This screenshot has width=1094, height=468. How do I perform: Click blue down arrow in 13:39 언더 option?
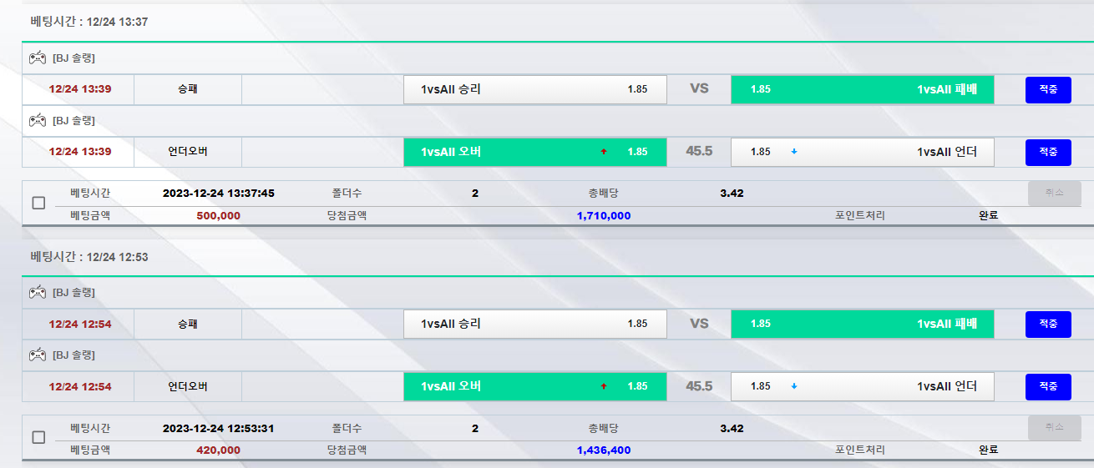click(x=793, y=152)
